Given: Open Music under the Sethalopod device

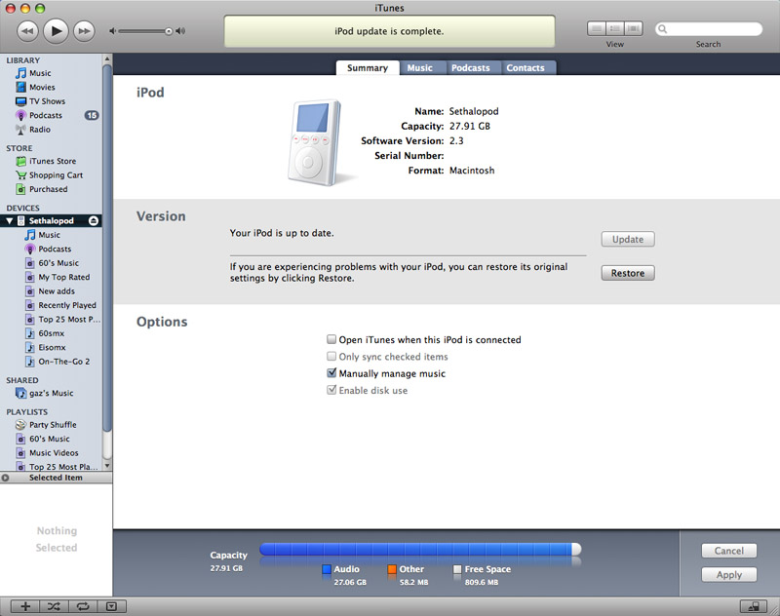Looking at the screenshot, I should (52, 235).
